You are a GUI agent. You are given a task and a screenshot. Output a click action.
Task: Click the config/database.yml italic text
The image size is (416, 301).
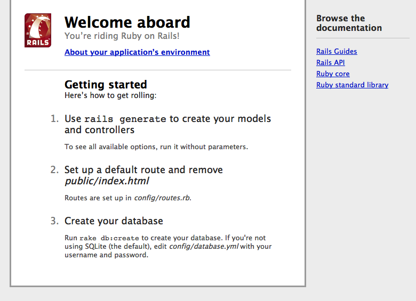[x=204, y=247]
